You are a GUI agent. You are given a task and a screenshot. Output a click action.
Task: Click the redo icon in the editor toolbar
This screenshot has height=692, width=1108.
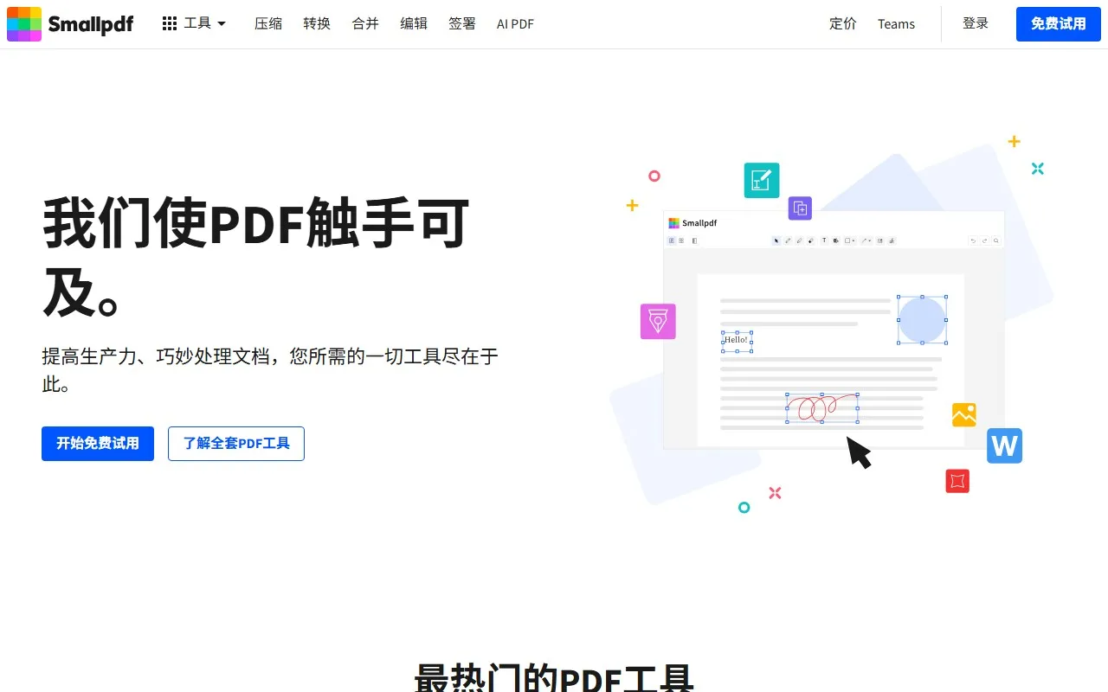pos(985,240)
